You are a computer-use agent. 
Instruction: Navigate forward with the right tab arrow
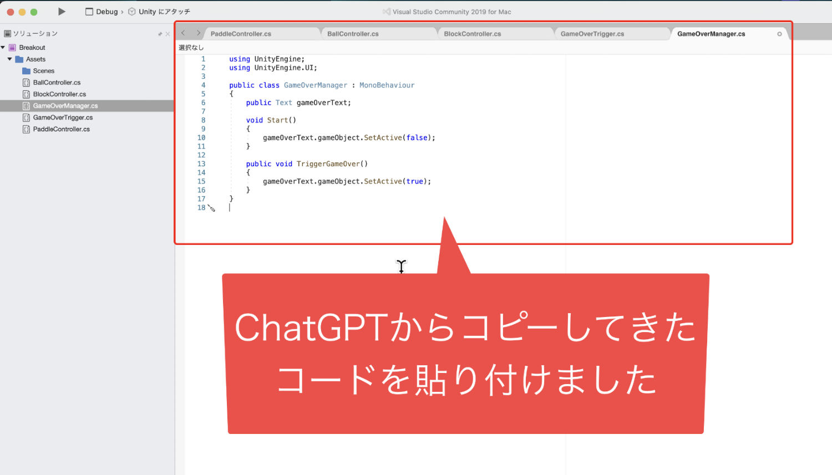pyautogui.click(x=198, y=33)
